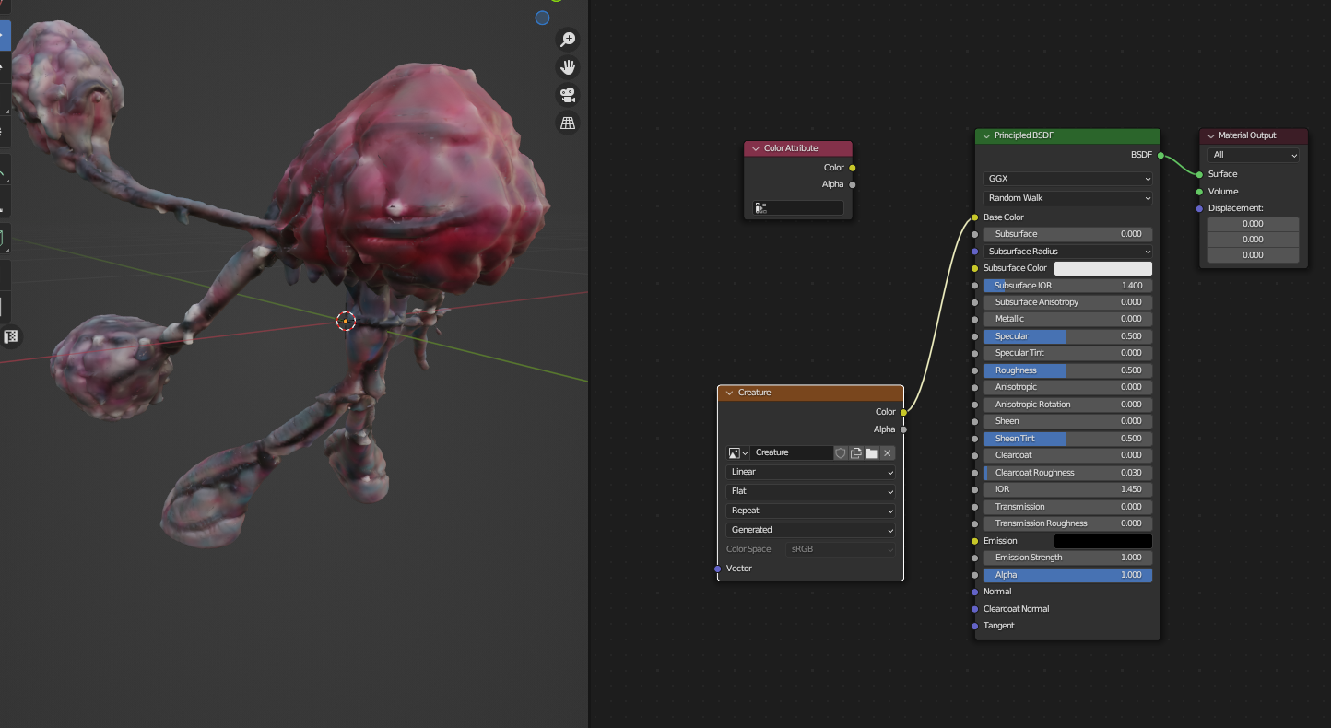Screen dimensions: 1331x728
Task: Click the Subsurface Color white swatch
Action: click(1103, 268)
